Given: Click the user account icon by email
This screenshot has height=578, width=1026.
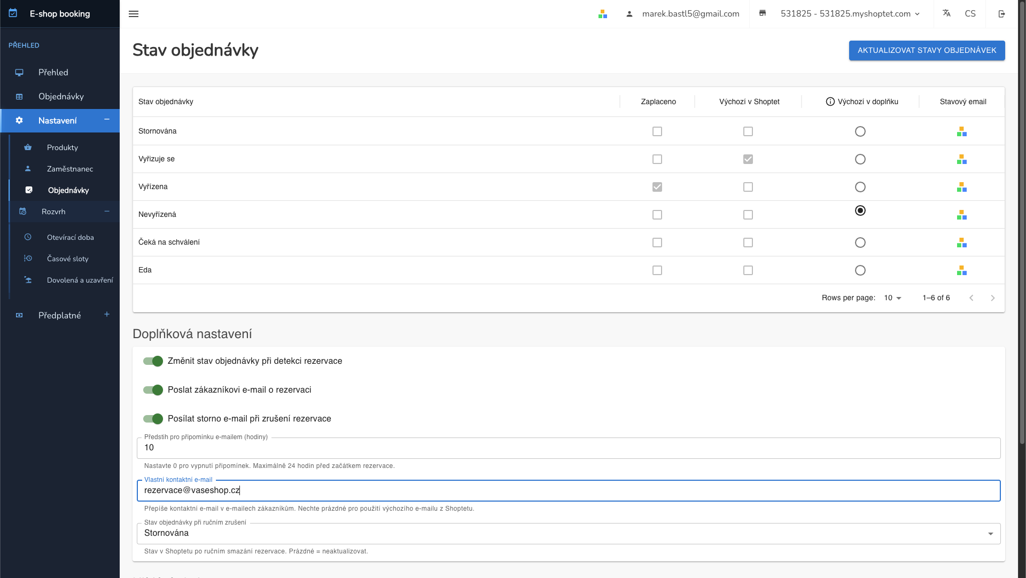Looking at the screenshot, I should (629, 14).
